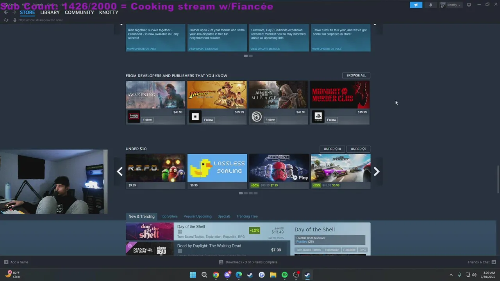This screenshot has width=500, height=281.
Task: Follow PlayStation Studios under Midnight Murder Club
Action: [332, 120]
